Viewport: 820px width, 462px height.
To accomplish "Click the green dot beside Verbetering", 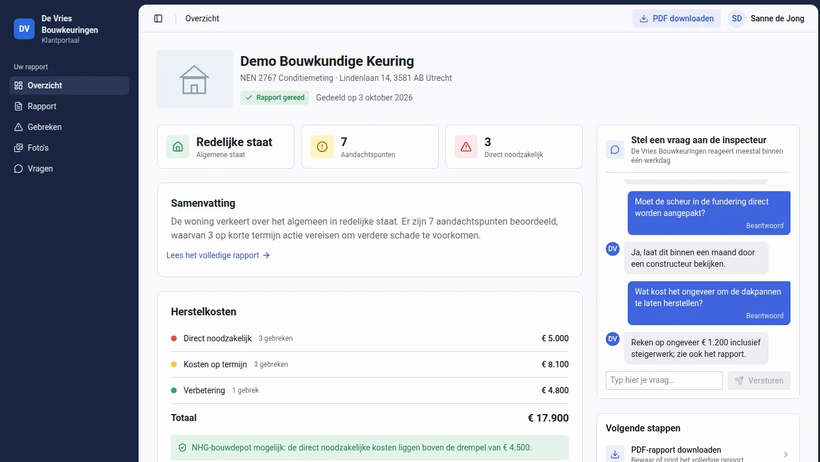I will (x=174, y=390).
